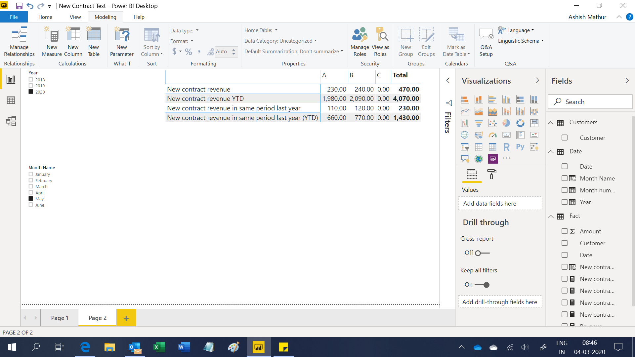Check the 2018 year slicer box

[31, 80]
